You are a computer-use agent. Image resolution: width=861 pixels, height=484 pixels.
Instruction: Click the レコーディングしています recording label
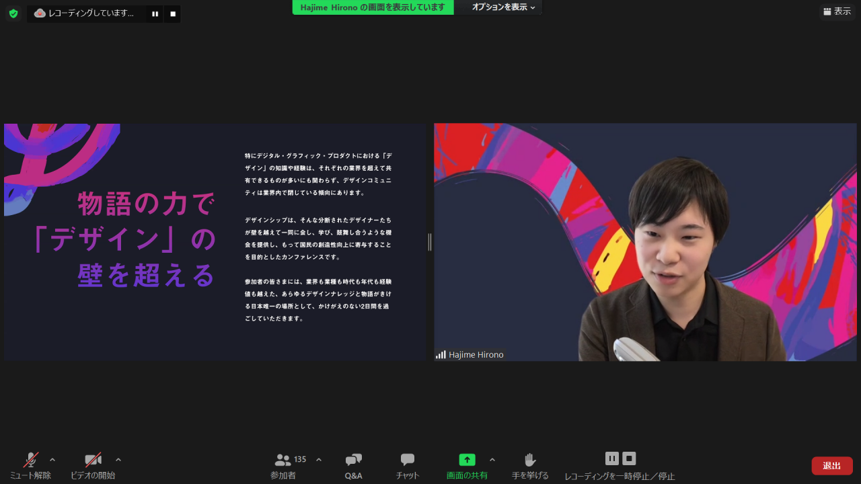pos(91,13)
